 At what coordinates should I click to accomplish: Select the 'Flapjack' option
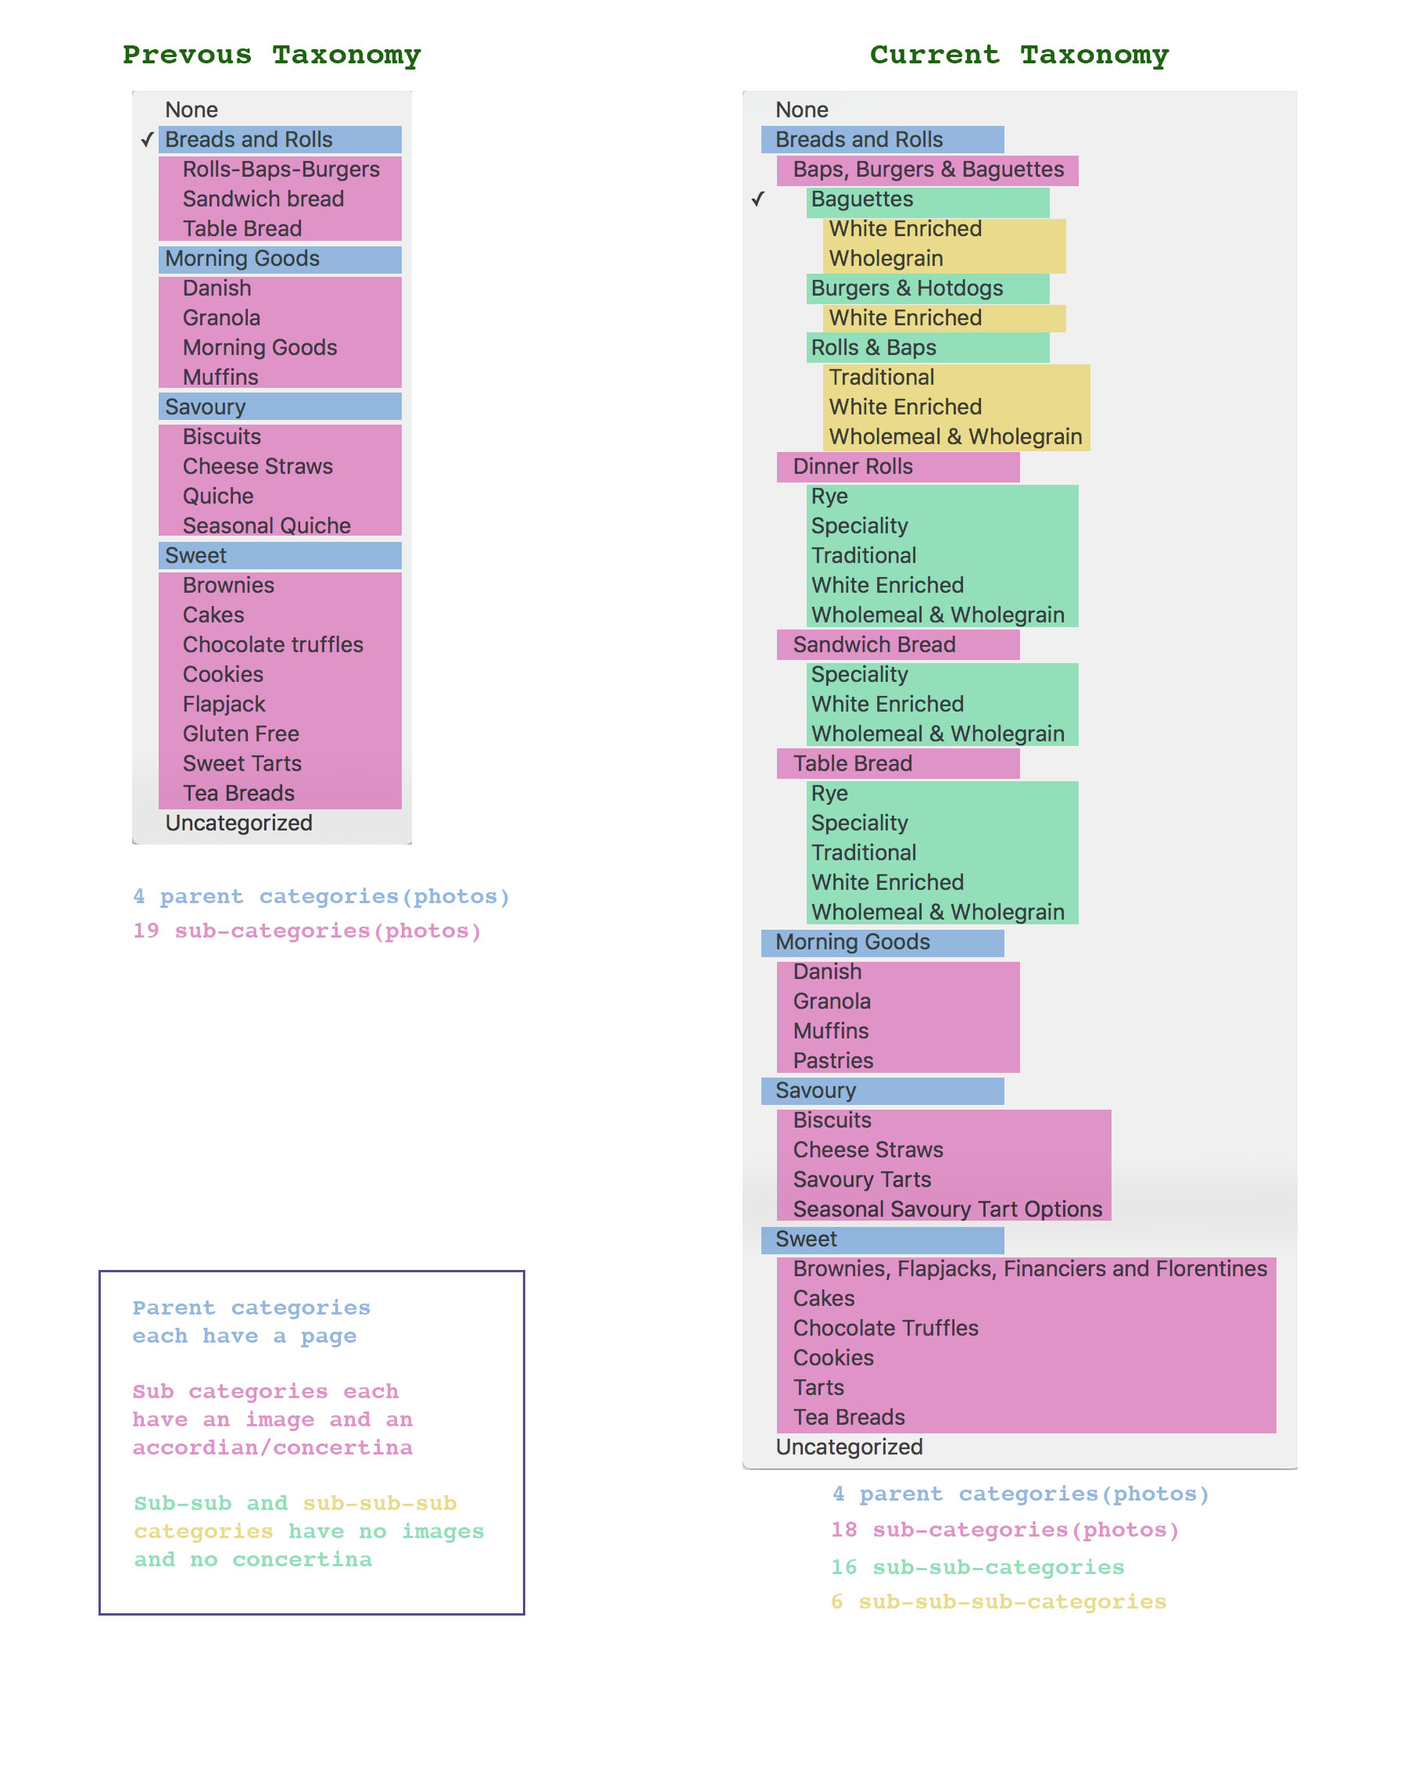224,704
